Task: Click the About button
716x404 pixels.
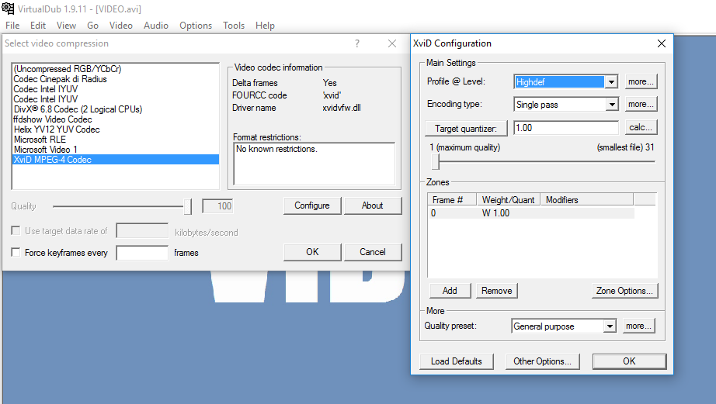Action: [373, 205]
